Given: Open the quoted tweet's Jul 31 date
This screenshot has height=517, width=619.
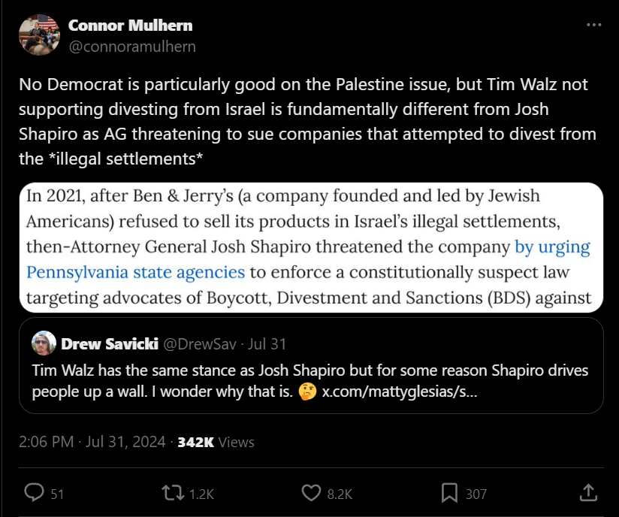Looking at the screenshot, I should [267, 344].
